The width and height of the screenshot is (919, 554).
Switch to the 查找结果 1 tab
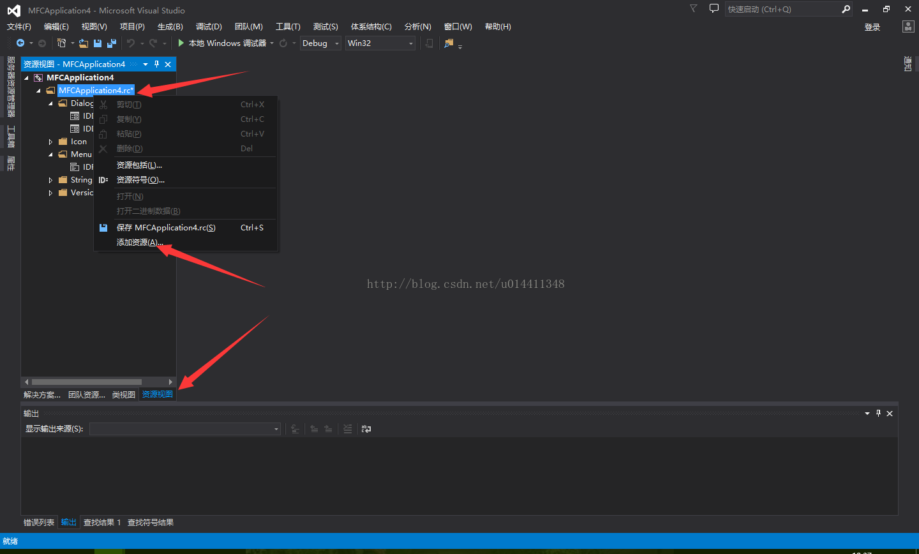point(102,522)
